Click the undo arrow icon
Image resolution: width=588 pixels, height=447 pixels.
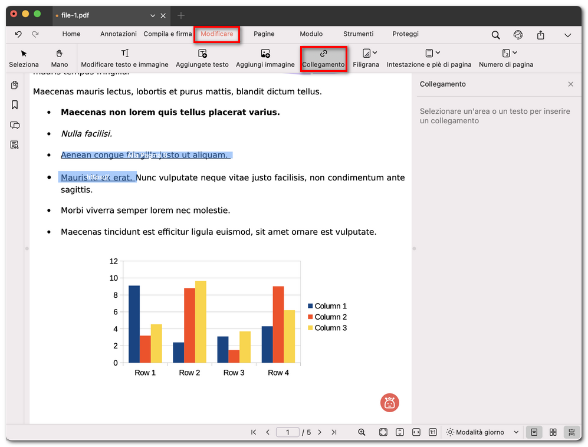tap(18, 34)
